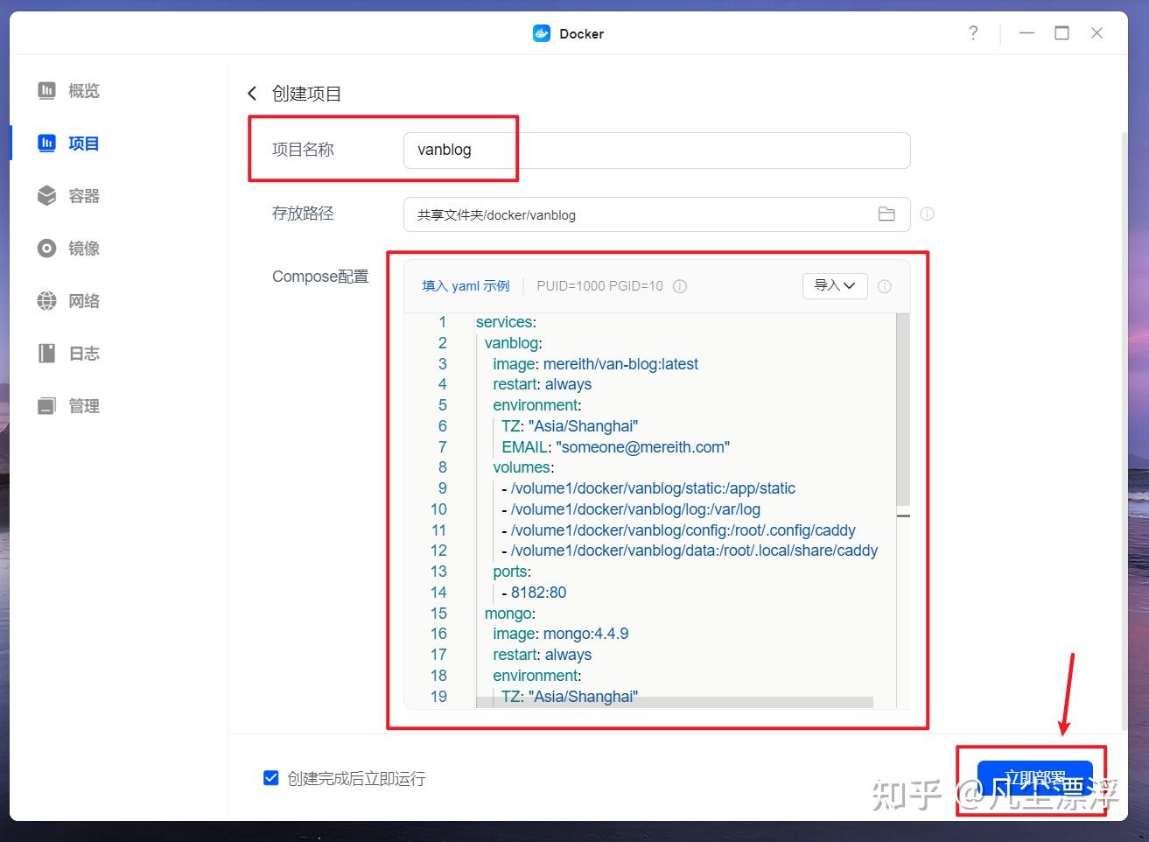Click the info icon beside the storage path field
Image resolution: width=1149 pixels, height=842 pixels.
click(x=927, y=214)
